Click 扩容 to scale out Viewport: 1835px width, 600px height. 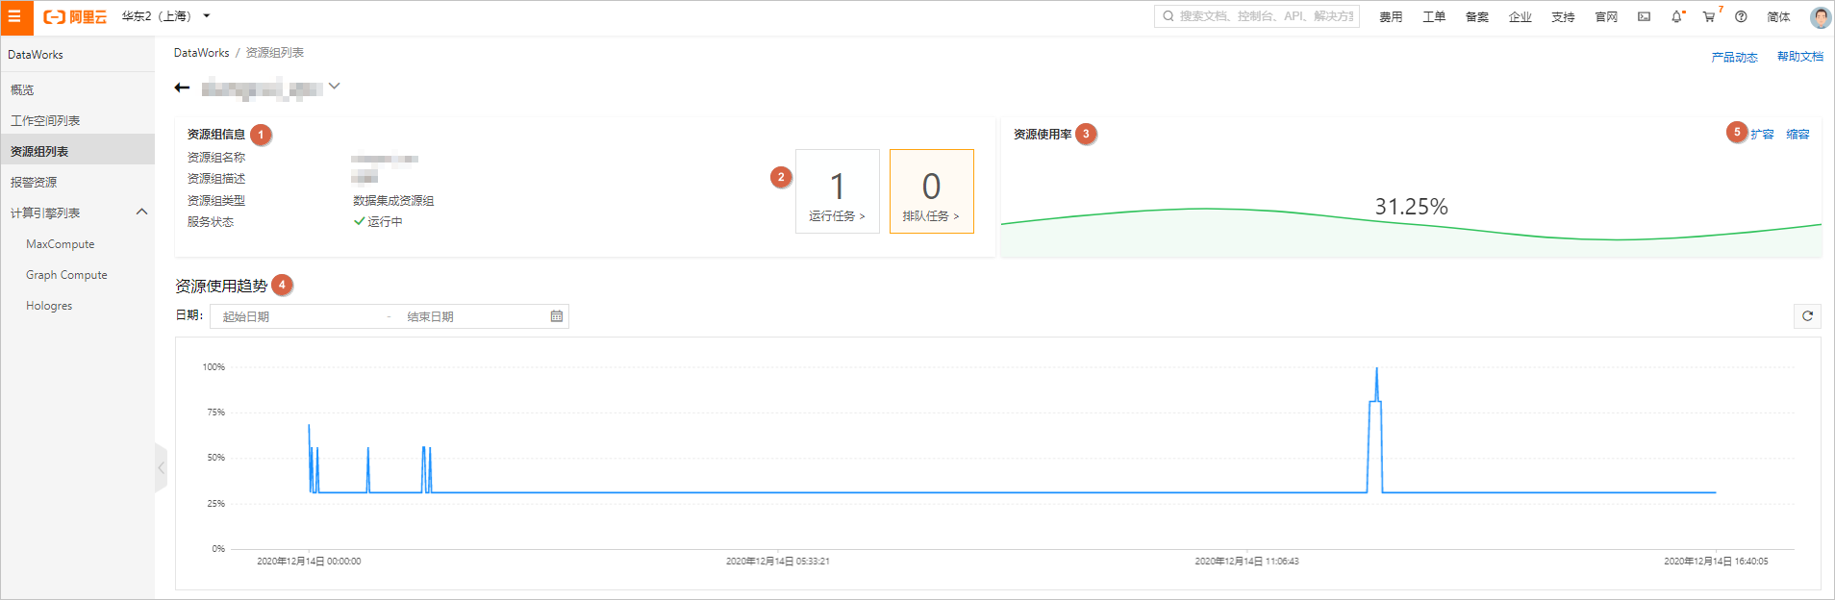click(1762, 135)
